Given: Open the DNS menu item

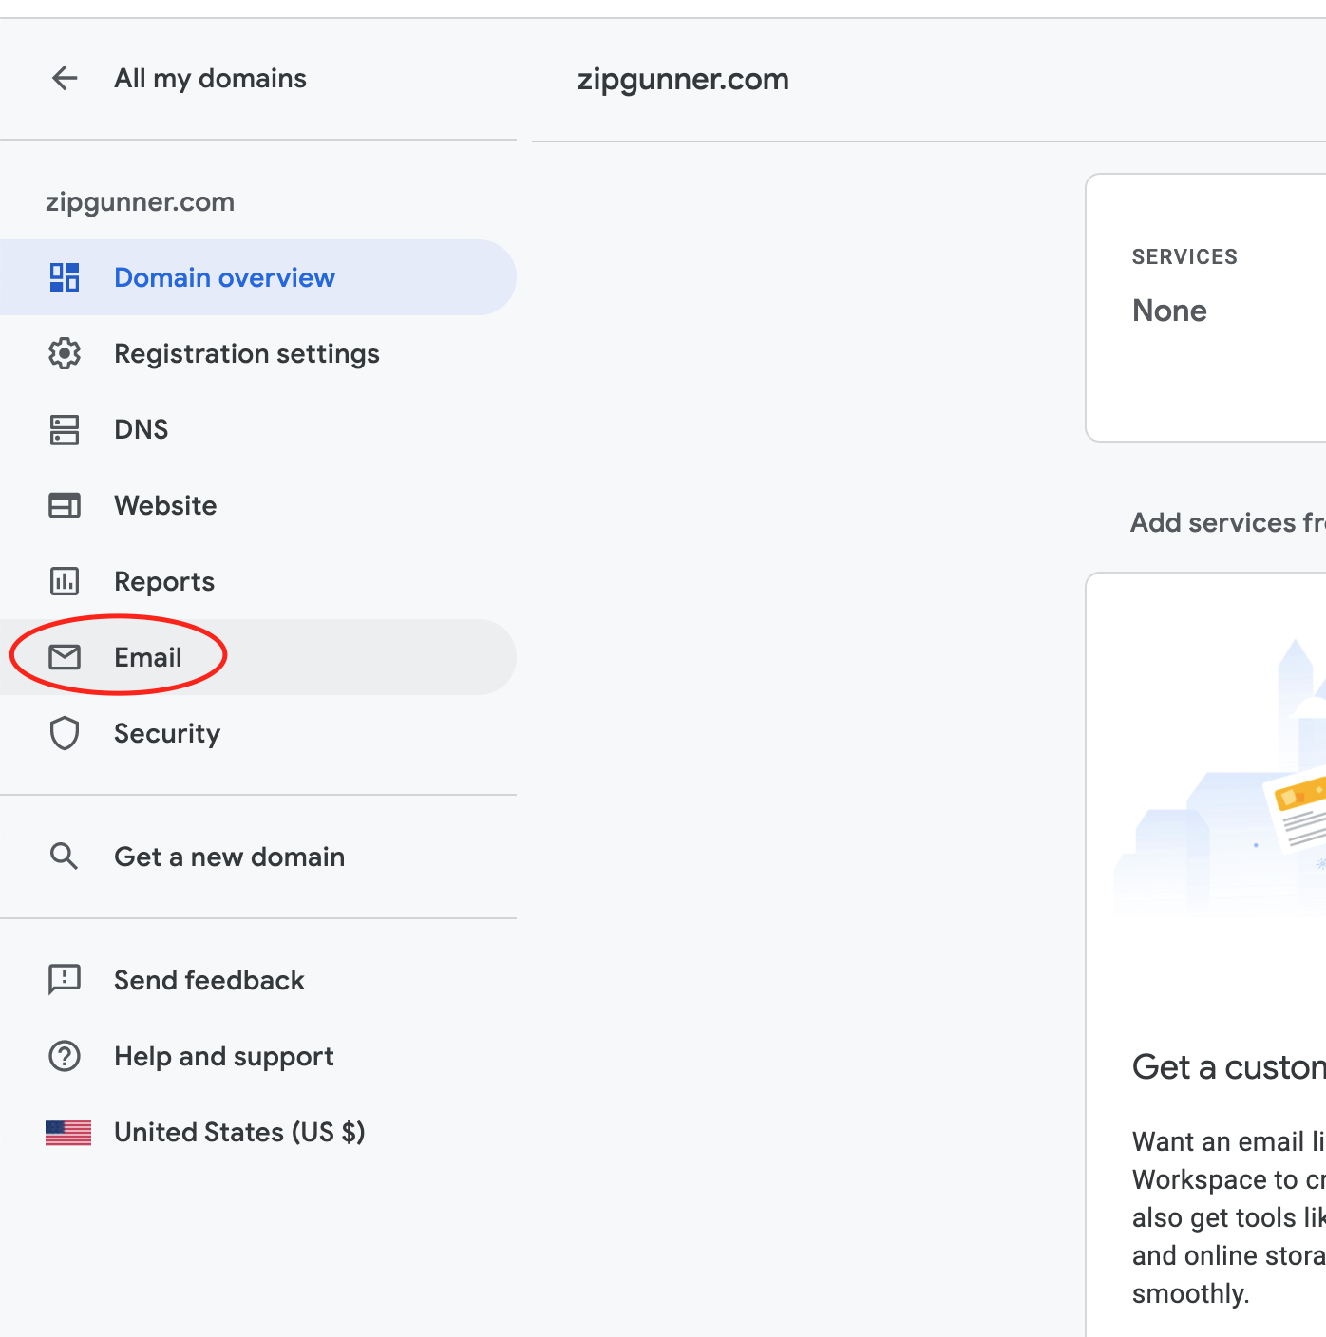Looking at the screenshot, I should (141, 429).
